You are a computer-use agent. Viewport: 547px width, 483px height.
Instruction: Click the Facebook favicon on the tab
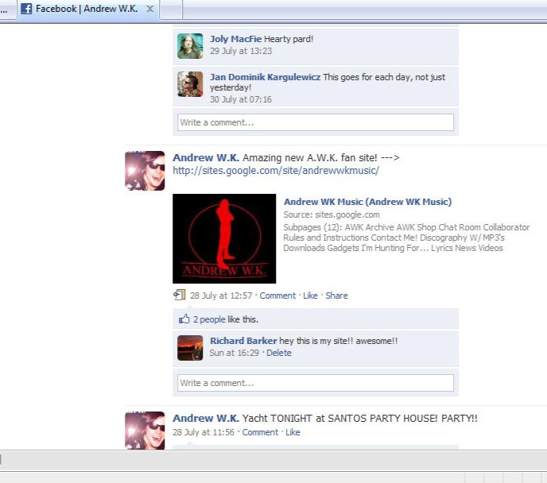coord(26,10)
